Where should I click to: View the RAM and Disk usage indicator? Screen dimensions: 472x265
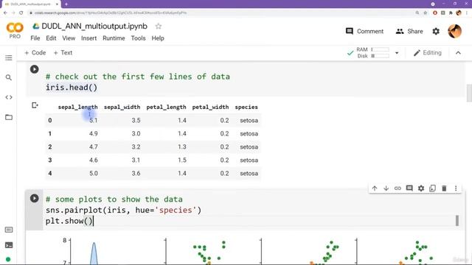[x=372, y=53]
